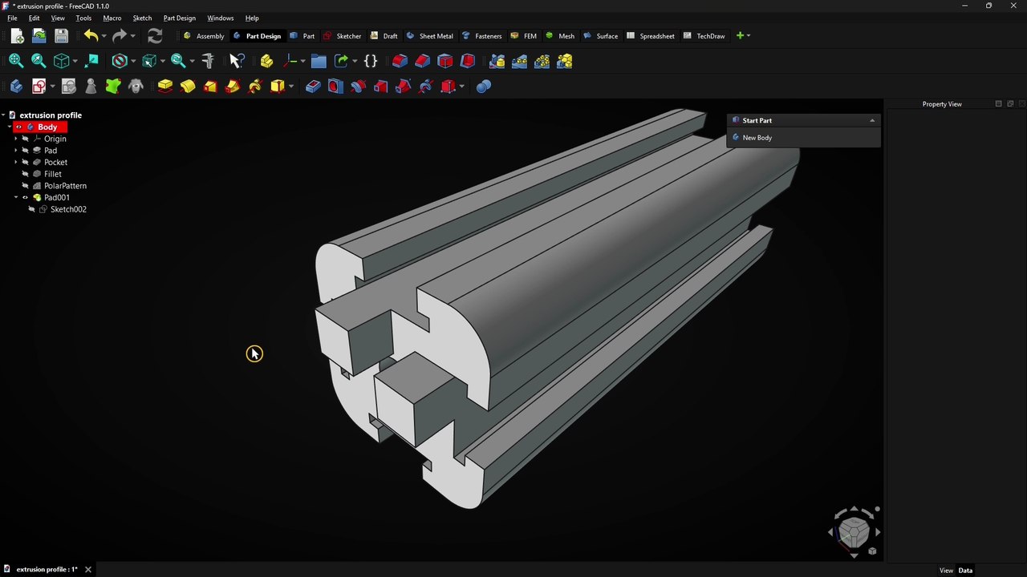Screen dimensions: 1027x577
Task: Select the Additive Loft tool
Action: (x=210, y=87)
